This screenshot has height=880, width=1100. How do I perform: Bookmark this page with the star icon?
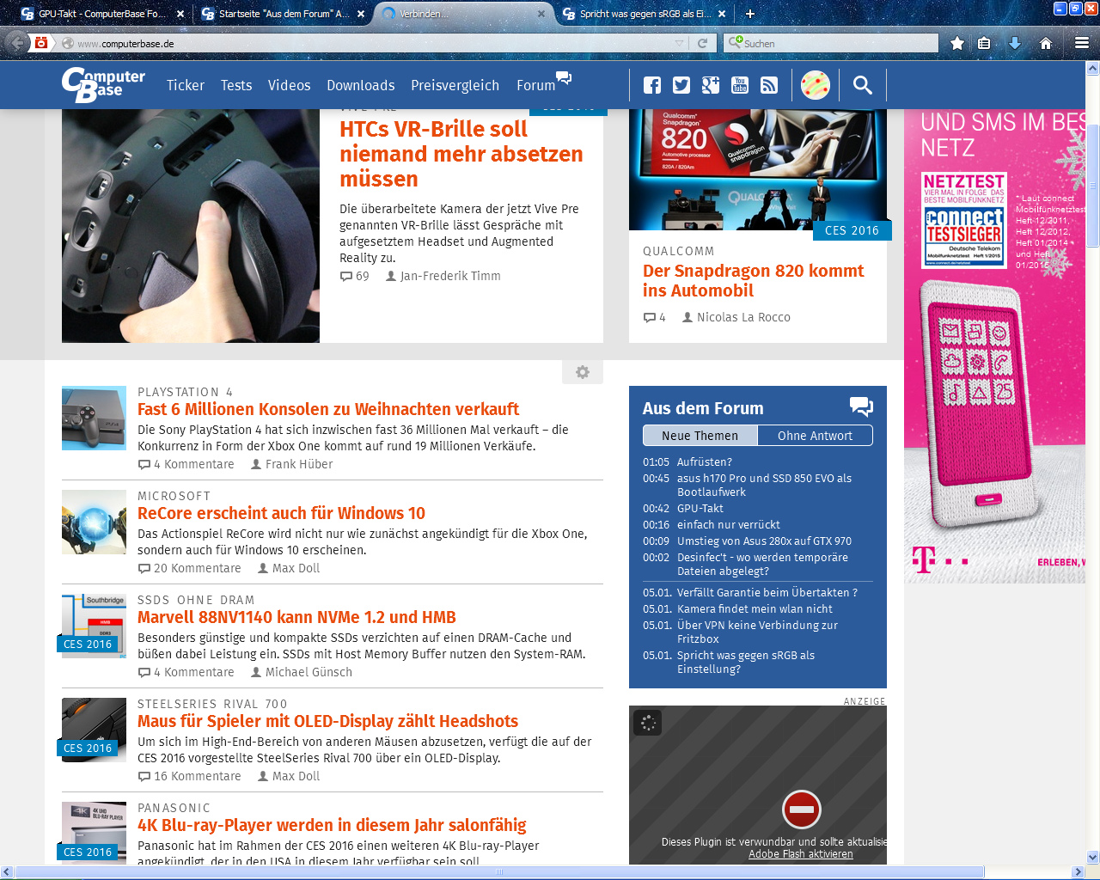click(x=956, y=43)
